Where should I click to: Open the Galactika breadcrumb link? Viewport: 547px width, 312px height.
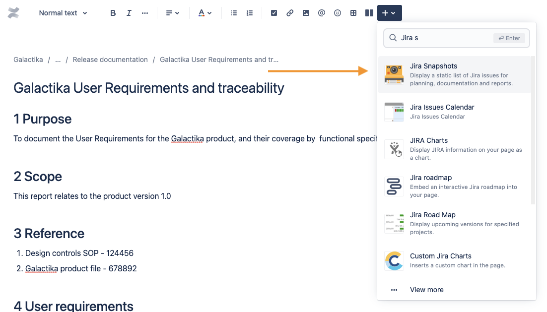28,60
